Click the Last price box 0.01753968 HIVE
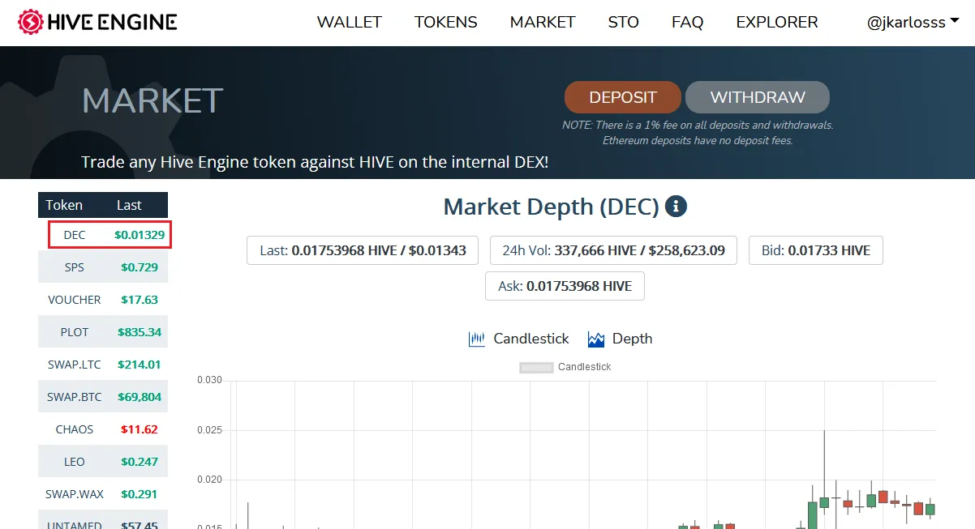This screenshot has height=529, width=975. pyautogui.click(x=363, y=250)
